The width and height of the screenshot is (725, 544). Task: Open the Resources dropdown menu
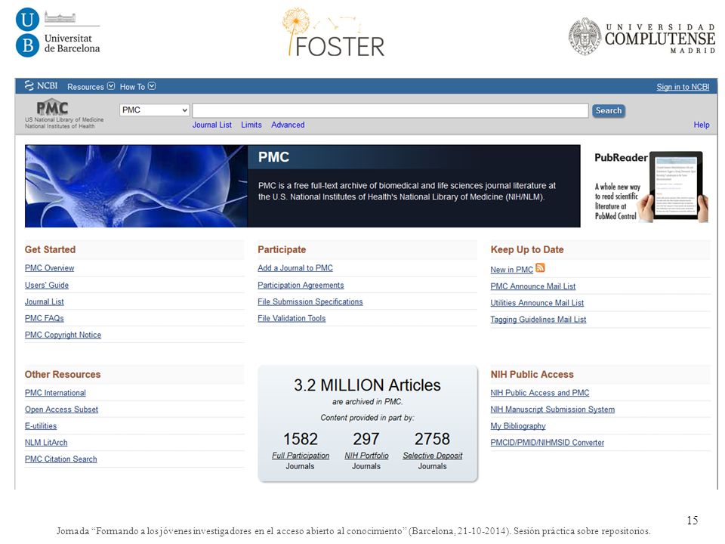click(91, 86)
